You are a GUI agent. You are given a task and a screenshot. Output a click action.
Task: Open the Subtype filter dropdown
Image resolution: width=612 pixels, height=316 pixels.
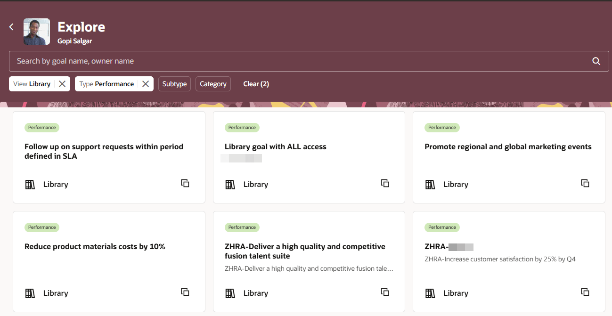pyautogui.click(x=174, y=84)
